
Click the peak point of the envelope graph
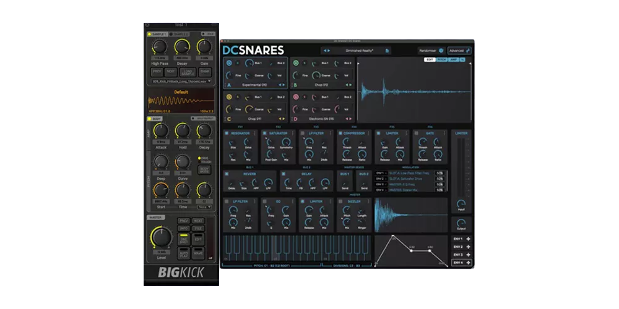(x=393, y=239)
